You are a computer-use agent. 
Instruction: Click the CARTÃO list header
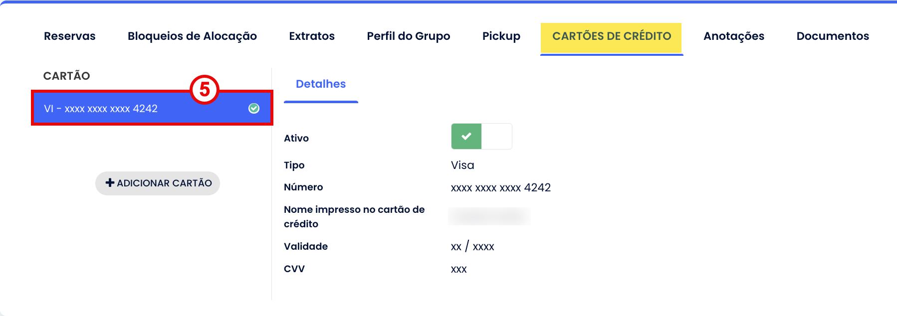pyautogui.click(x=67, y=76)
